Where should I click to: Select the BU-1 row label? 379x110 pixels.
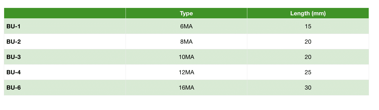pyautogui.click(x=13, y=26)
